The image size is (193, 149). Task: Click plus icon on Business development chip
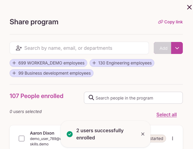(14, 73)
